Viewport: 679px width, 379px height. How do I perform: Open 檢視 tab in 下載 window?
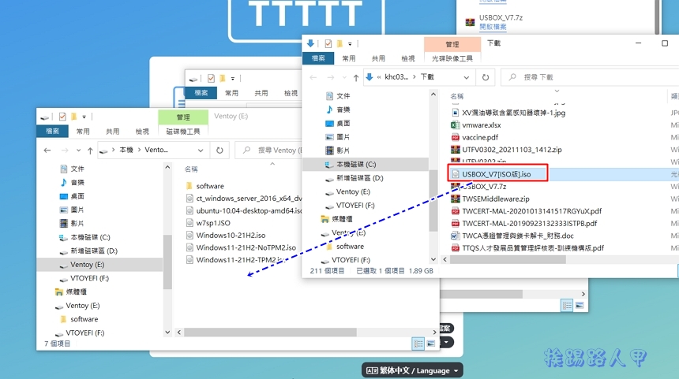(408, 58)
